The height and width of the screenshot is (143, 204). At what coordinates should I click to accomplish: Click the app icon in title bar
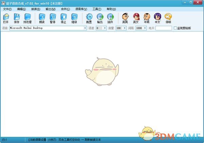point(3,3)
